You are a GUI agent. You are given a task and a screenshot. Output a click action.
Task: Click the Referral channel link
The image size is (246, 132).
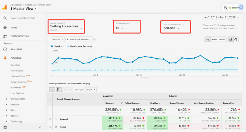64,119
